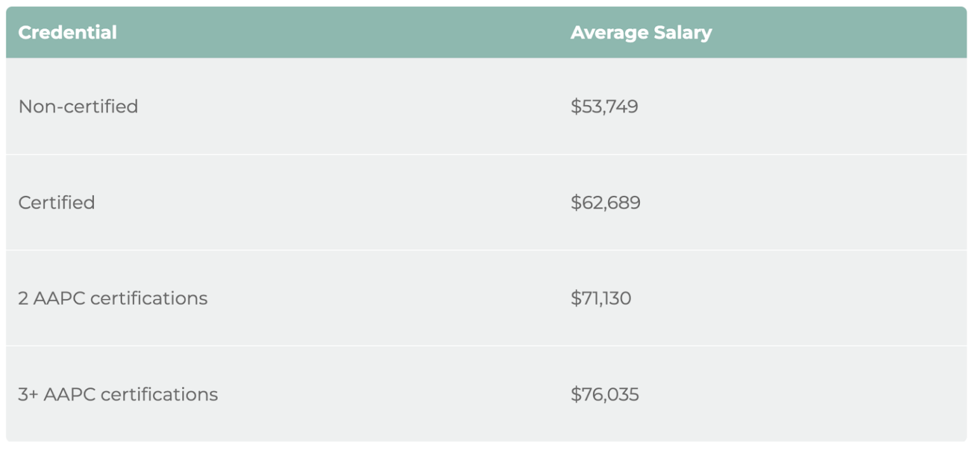The height and width of the screenshot is (450, 975).
Task: Click the 3+ AAPC certifications label
Action: tap(118, 394)
